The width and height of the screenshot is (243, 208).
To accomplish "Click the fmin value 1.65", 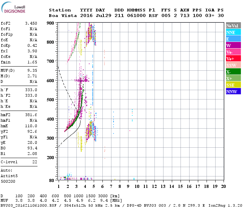I will click(x=32, y=62).
